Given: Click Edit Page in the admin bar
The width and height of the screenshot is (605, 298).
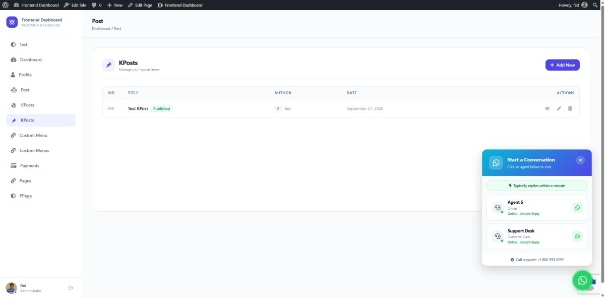Looking at the screenshot, I should (140, 5).
